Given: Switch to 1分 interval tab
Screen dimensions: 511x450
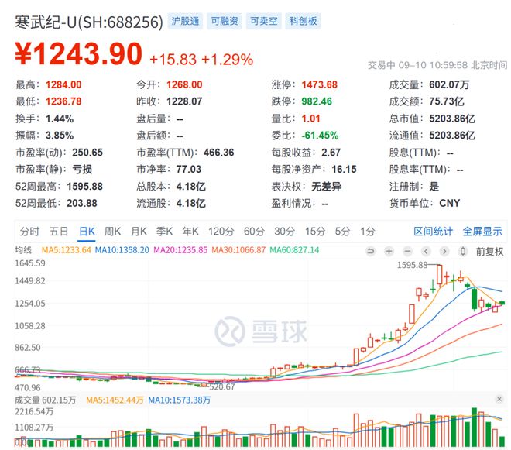Looking at the screenshot, I should point(367,232).
